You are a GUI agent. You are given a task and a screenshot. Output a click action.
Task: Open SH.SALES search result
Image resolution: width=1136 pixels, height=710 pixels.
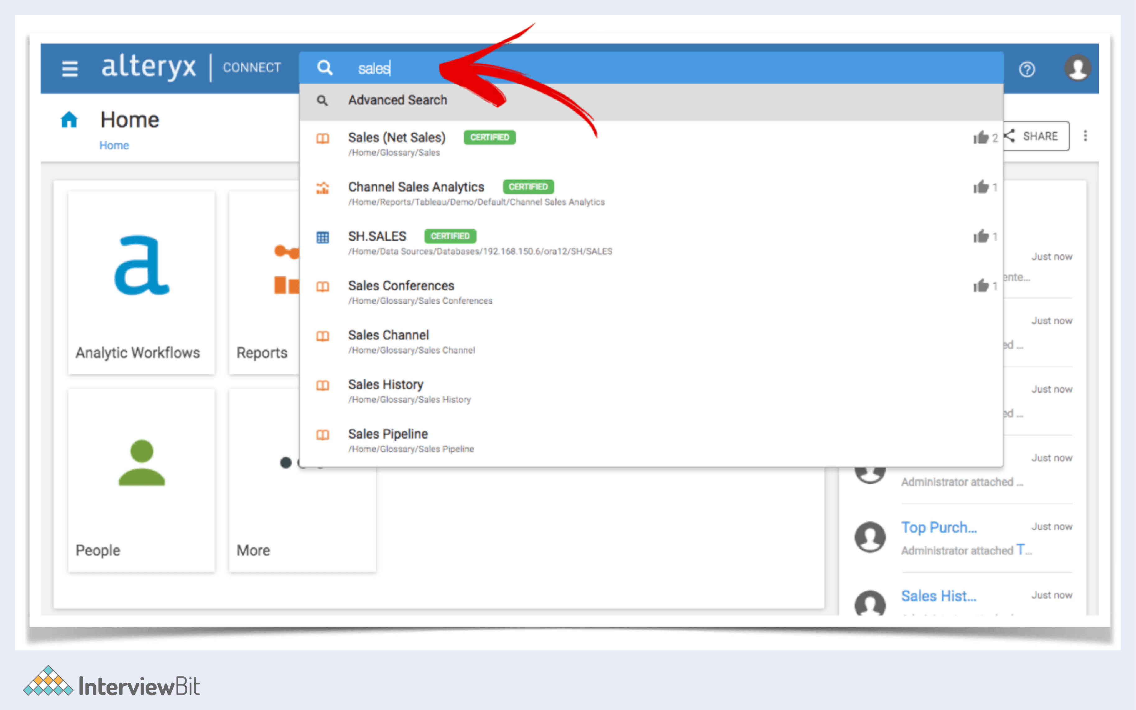pyautogui.click(x=652, y=243)
